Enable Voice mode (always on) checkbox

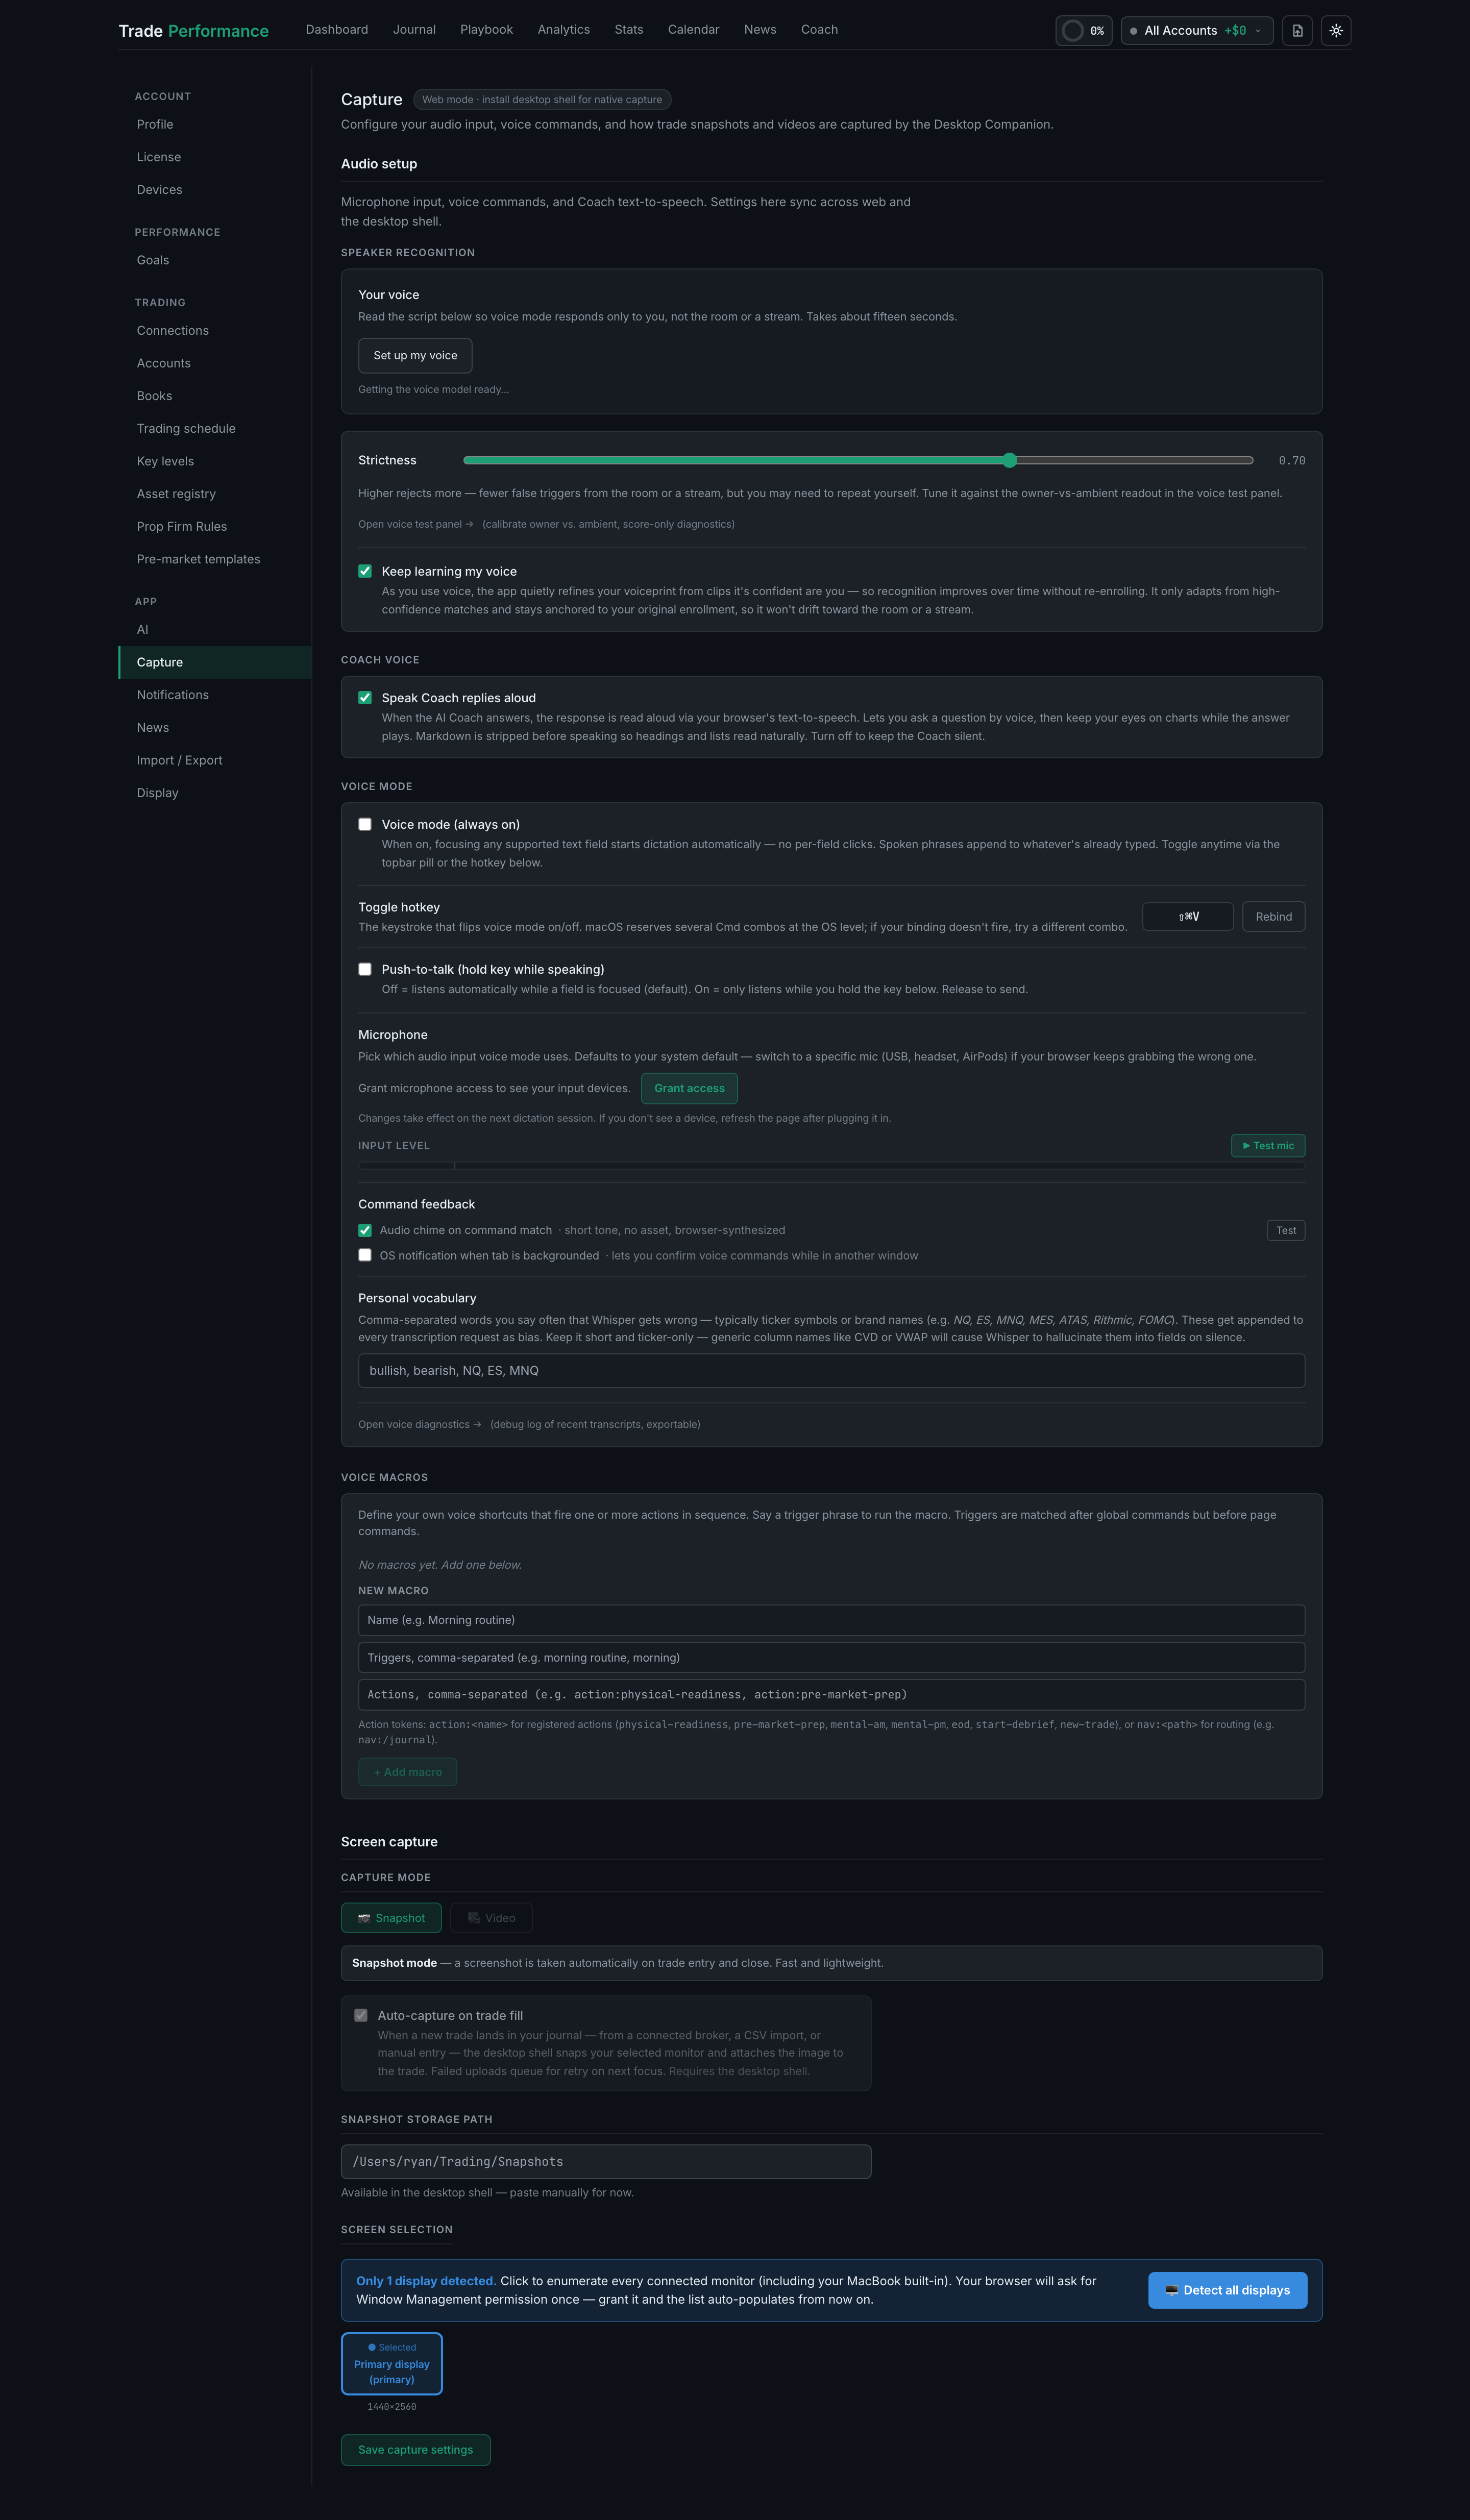[x=365, y=824]
